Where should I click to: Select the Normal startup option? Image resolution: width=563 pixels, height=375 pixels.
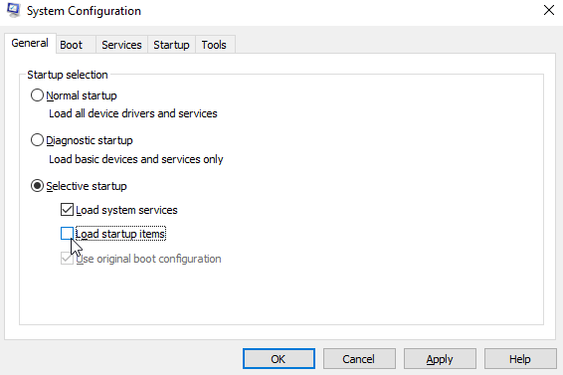(x=37, y=95)
